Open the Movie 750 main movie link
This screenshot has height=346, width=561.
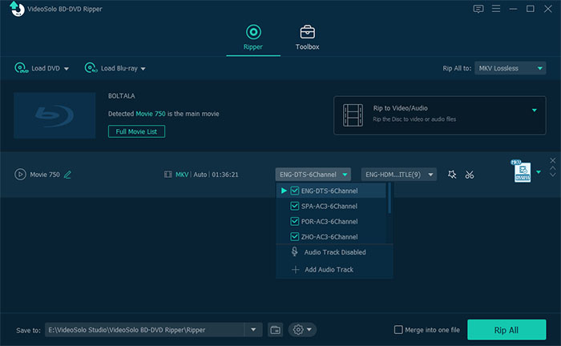pos(151,114)
